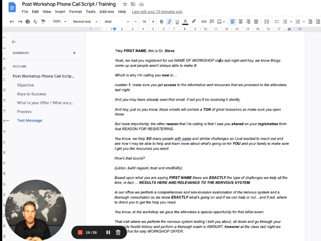Pause the screen recording
The image size is (321, 241).
pyautogui.click(x=108, y=232)
